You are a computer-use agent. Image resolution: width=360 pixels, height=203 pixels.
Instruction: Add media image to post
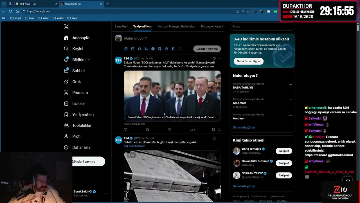click(126, 49)
